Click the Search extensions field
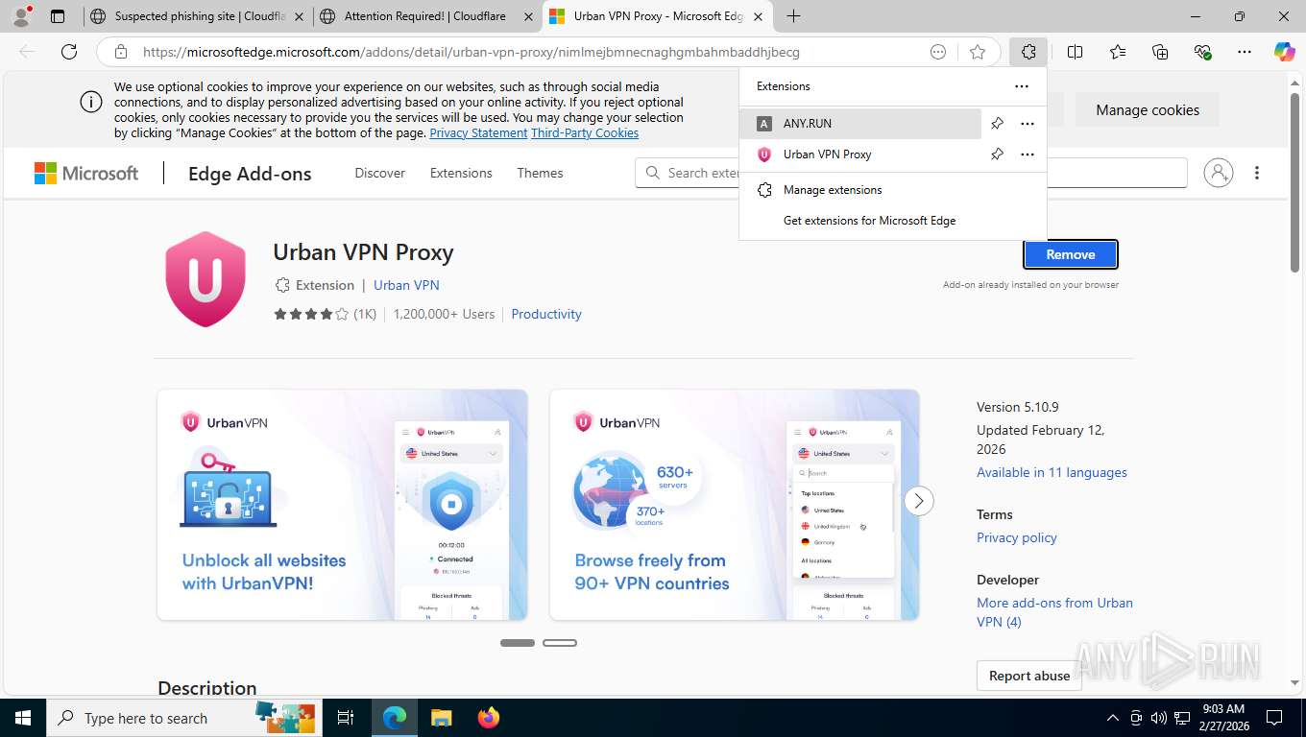The width and height of the screenshot is (1306, 737). coord(911,173)
